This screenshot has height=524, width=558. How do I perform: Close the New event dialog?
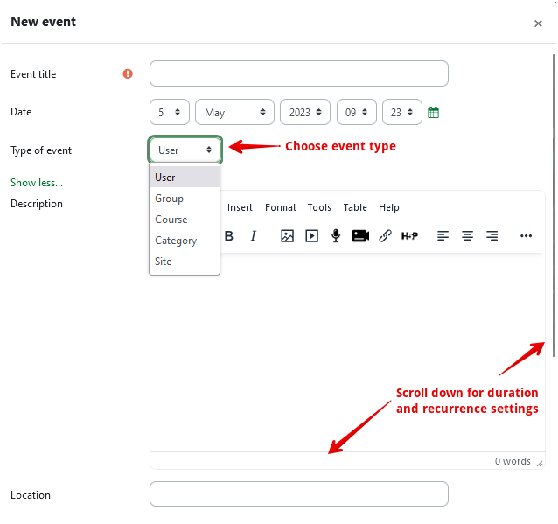[538, 24]
